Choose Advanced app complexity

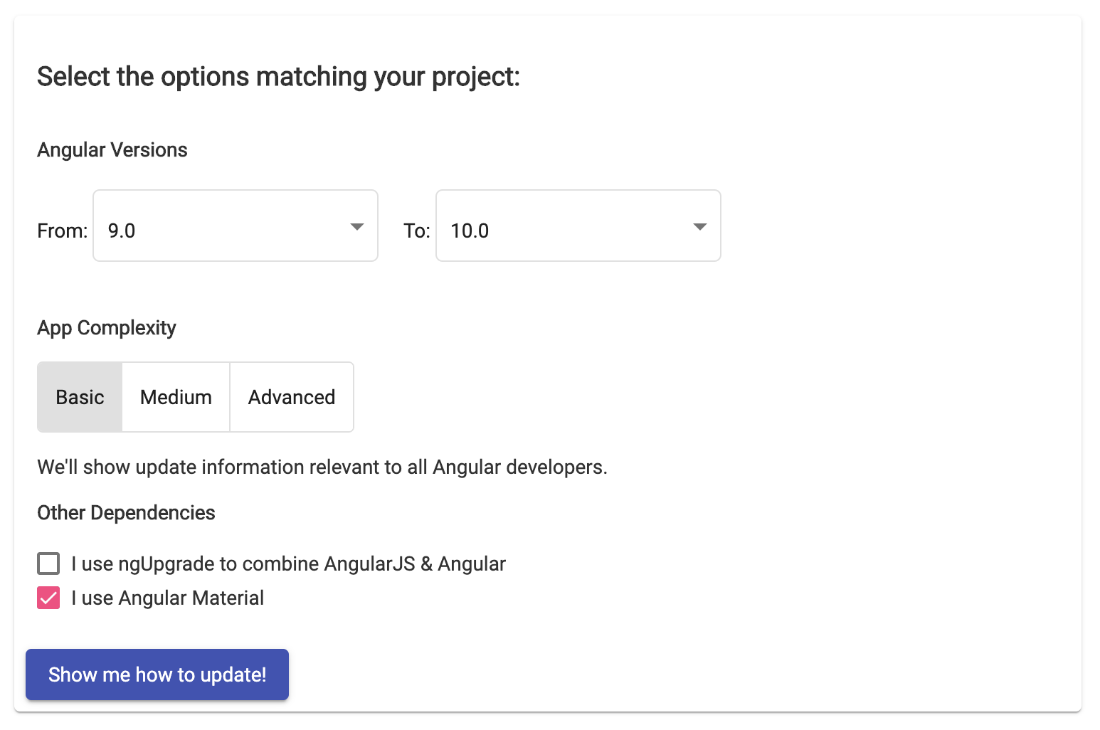(x=291, y=397)
